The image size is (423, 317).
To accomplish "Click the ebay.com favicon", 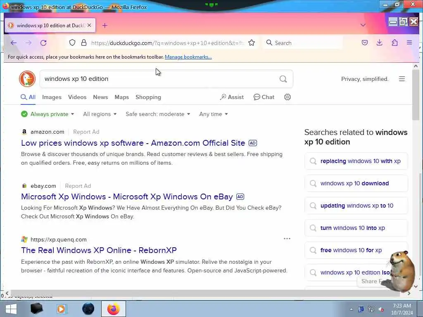I will [x=24, y=186].
